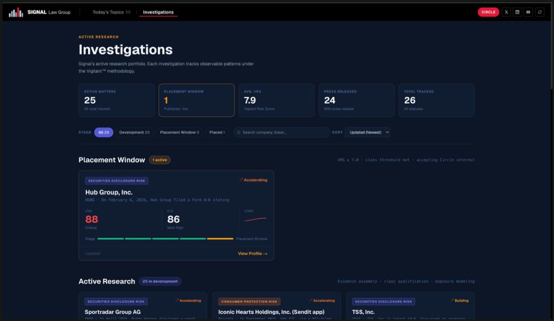Click the Search company, ticker field
This screenshot has height=321, width=554.
(x=281, y=132)
